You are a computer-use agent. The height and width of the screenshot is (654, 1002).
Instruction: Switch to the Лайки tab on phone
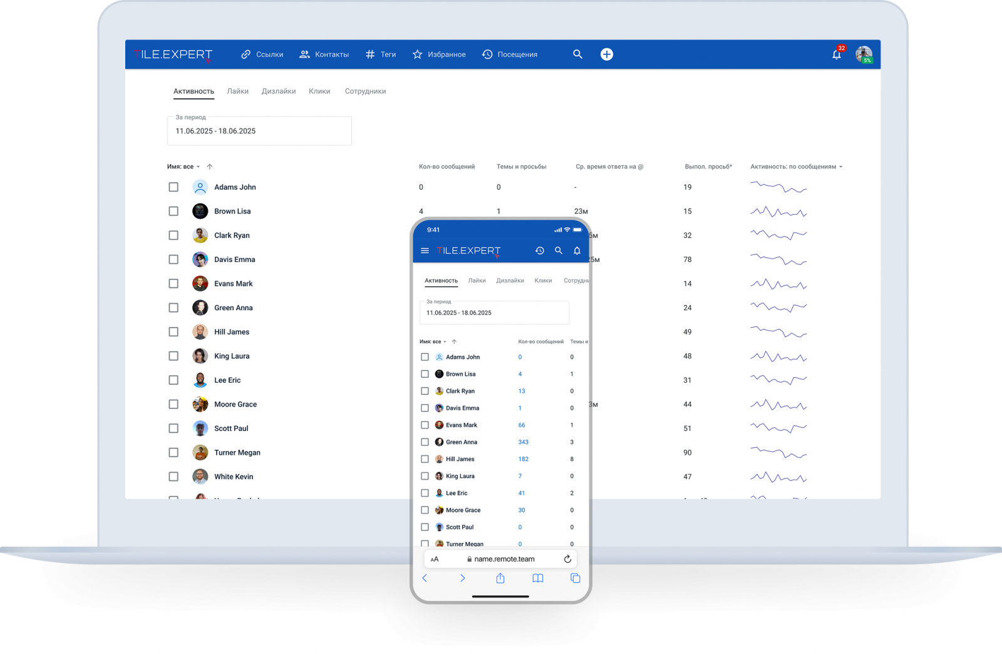coord(477,281)
